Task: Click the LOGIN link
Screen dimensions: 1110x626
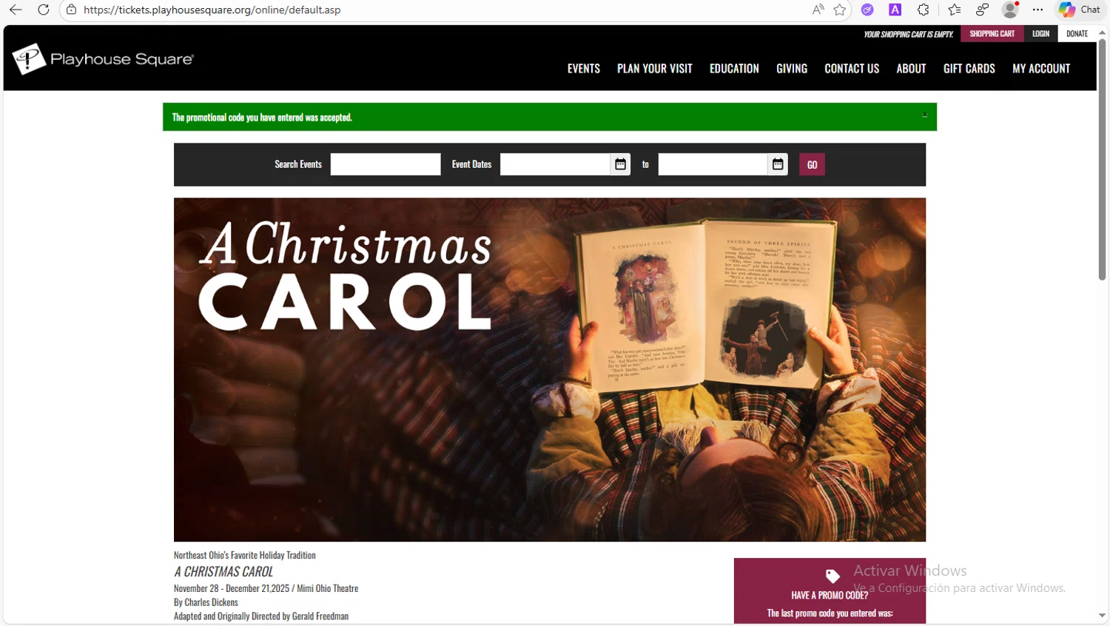Action: [x=1041, y=33]
